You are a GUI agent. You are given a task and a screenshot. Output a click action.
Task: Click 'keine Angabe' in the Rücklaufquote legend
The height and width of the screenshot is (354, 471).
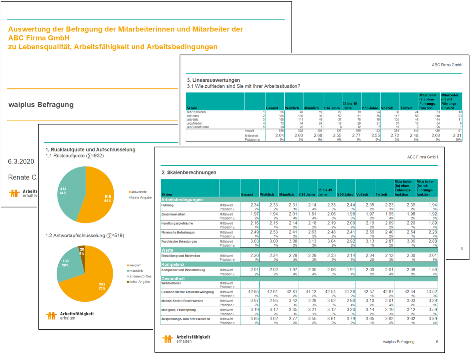[x=142, y=198]
